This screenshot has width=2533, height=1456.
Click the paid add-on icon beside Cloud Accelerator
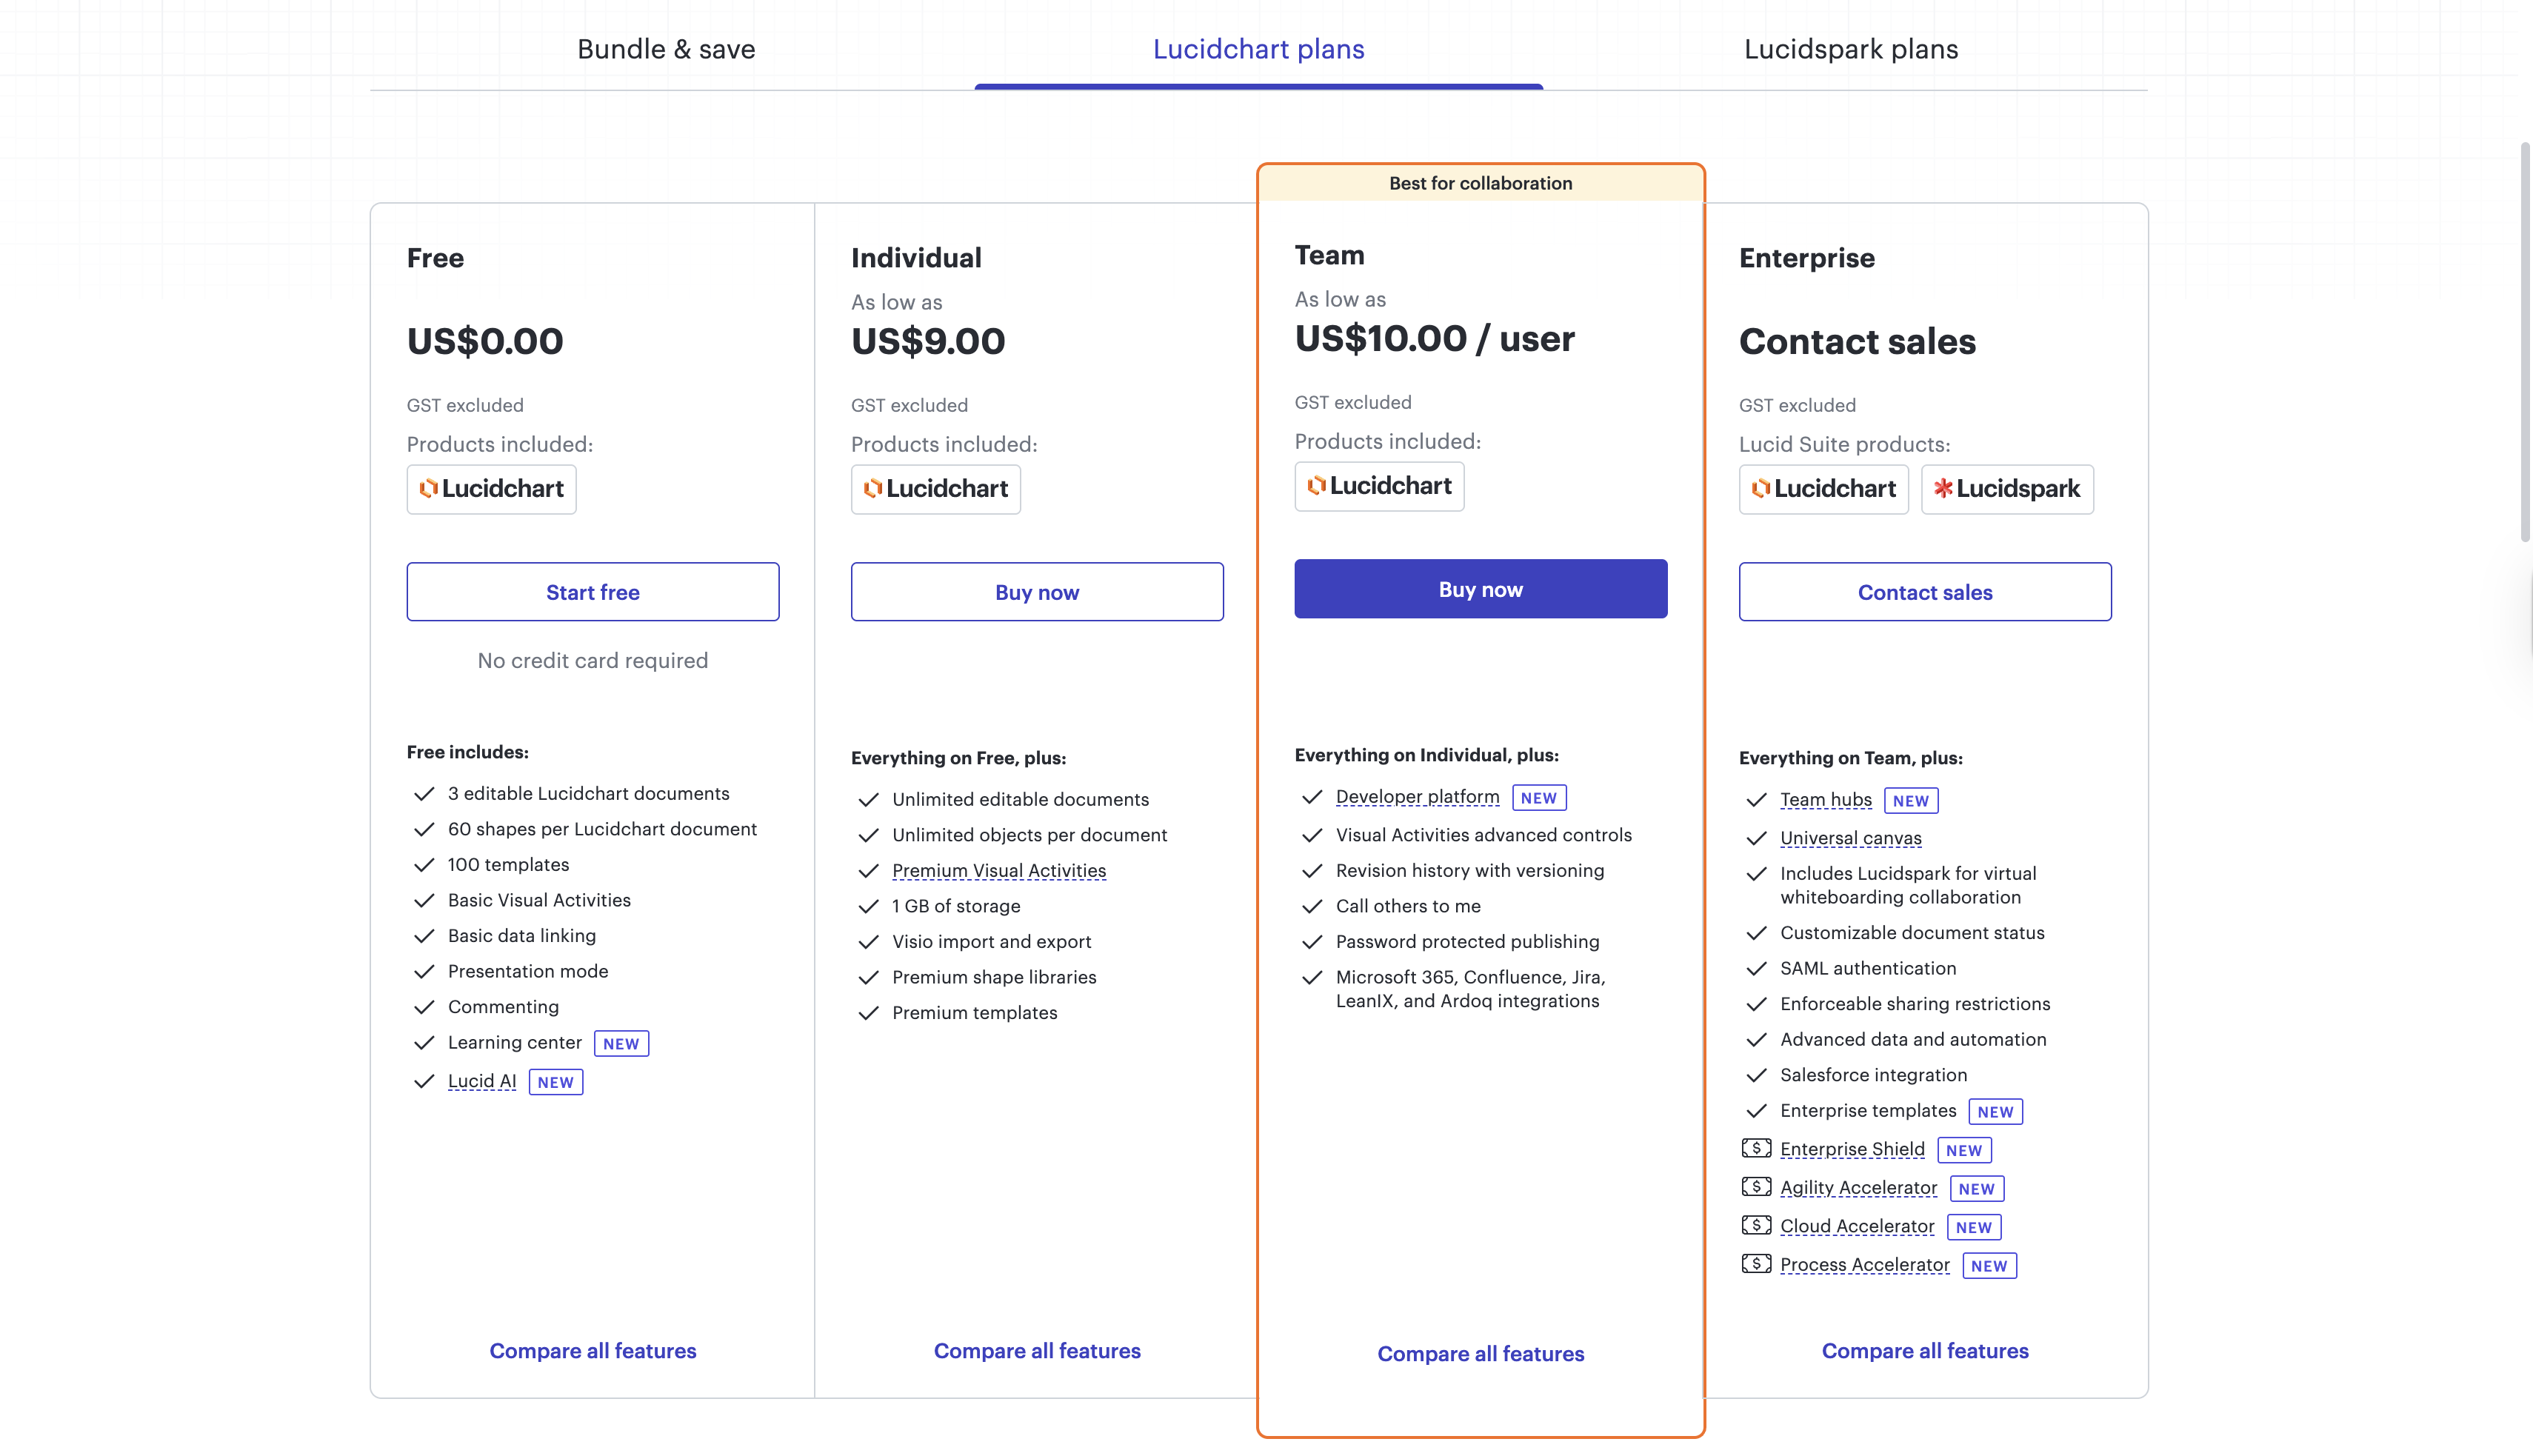point(1756,1225)
